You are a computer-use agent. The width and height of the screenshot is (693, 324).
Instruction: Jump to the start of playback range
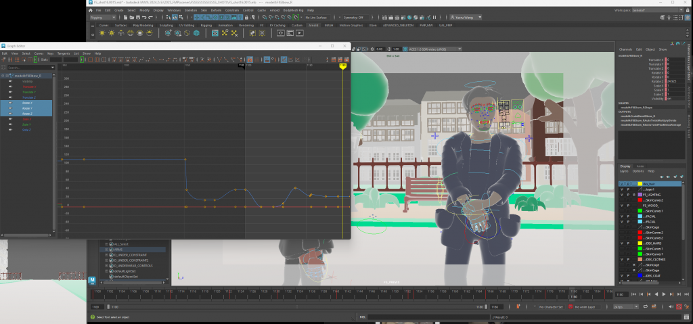(x=632, y=294)
